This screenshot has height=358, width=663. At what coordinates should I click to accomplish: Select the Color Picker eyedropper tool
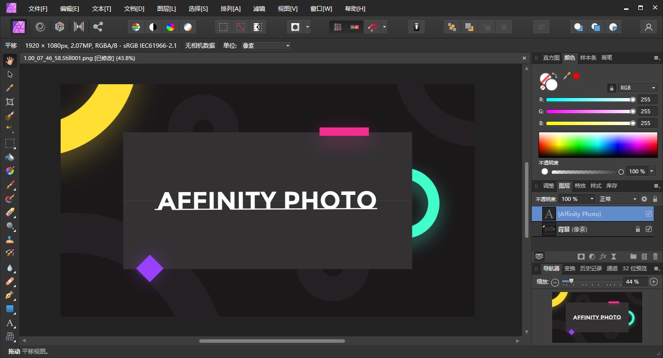pos(10,88)
